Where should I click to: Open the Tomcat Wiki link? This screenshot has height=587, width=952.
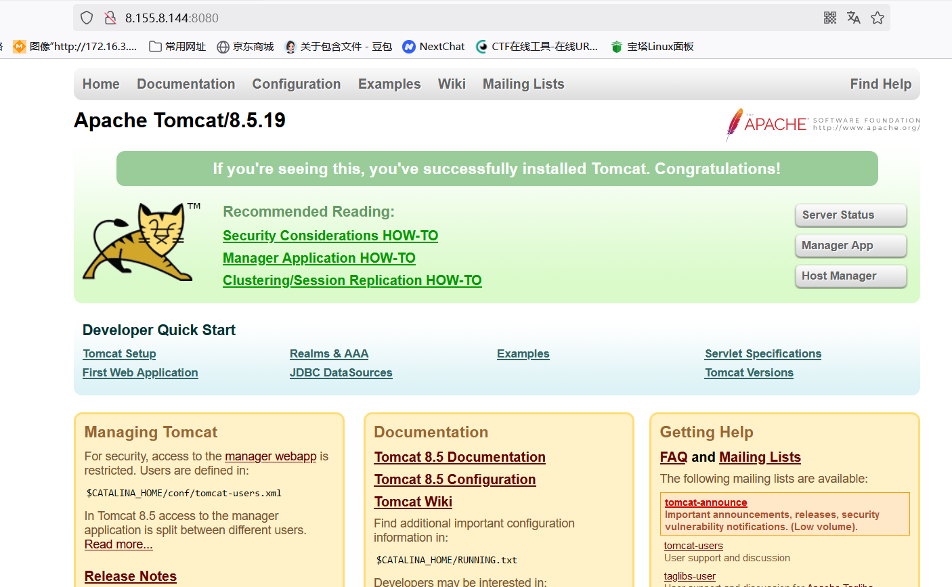413,502
